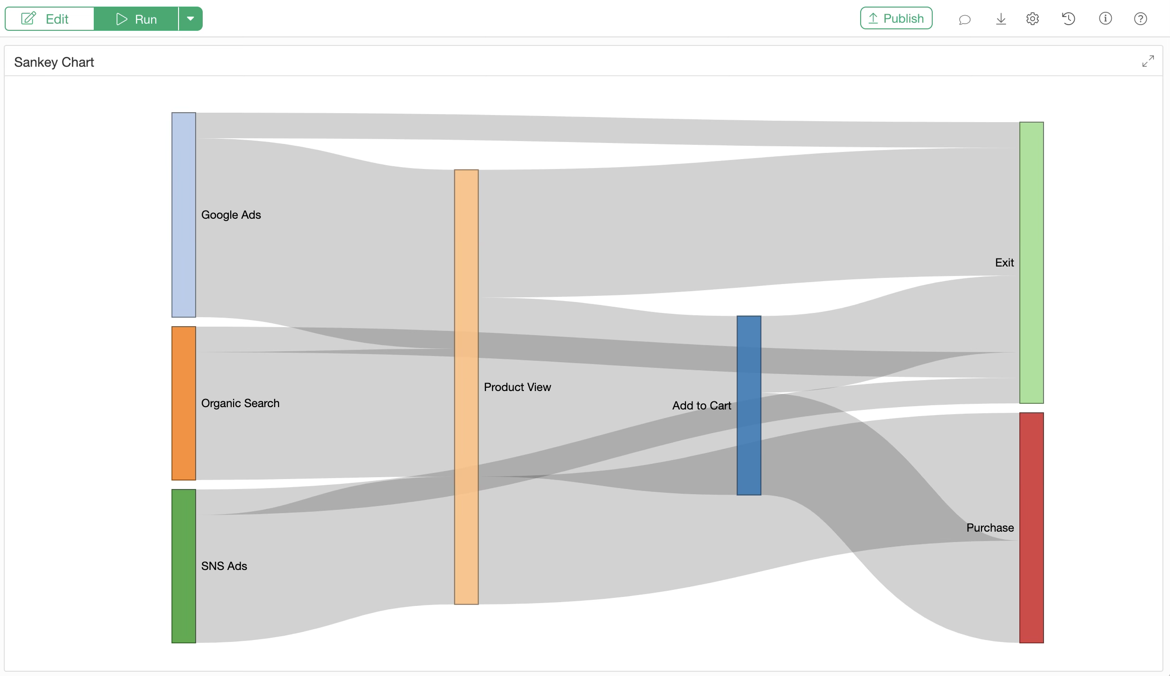Click the comment speech bubble icon
1170x676 pixels.
pos(964,19)
